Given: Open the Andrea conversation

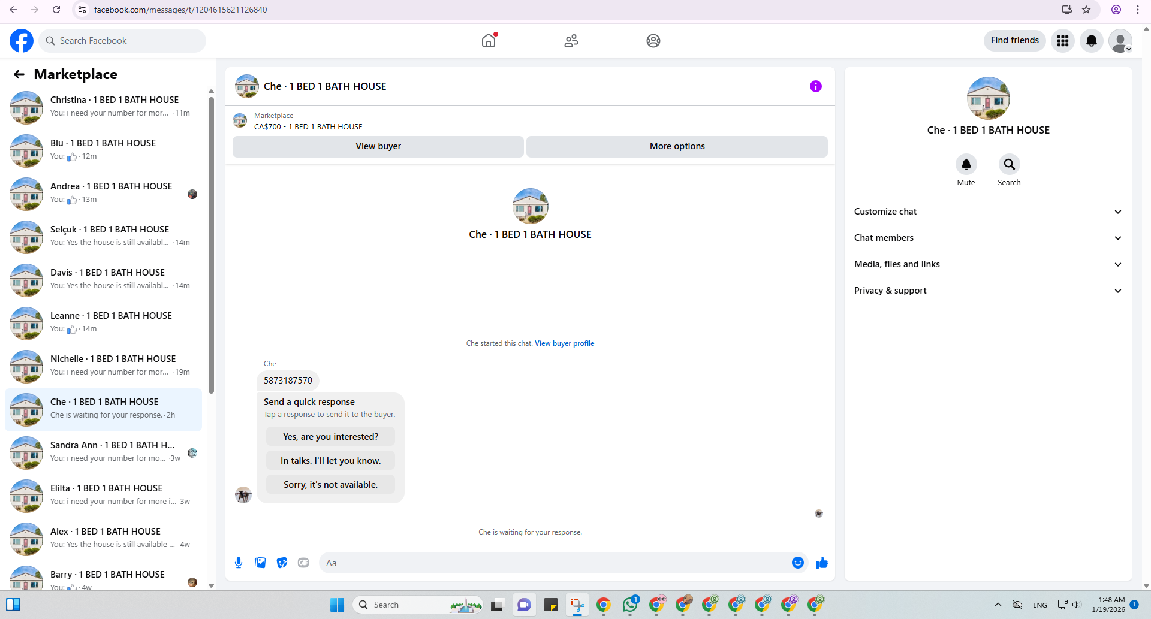Looking at the screenshot, I should [103, 194].
